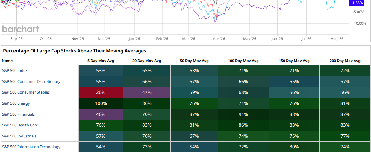Select Information Technology 150 Day cell 80%
Screen dimensions: 371x152
tap(294, 147)
